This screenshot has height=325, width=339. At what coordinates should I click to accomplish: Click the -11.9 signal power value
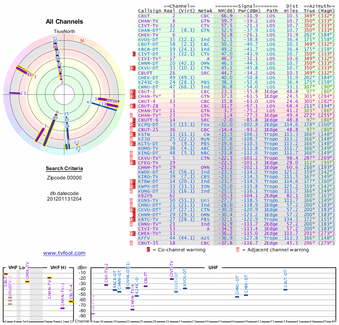251,16
